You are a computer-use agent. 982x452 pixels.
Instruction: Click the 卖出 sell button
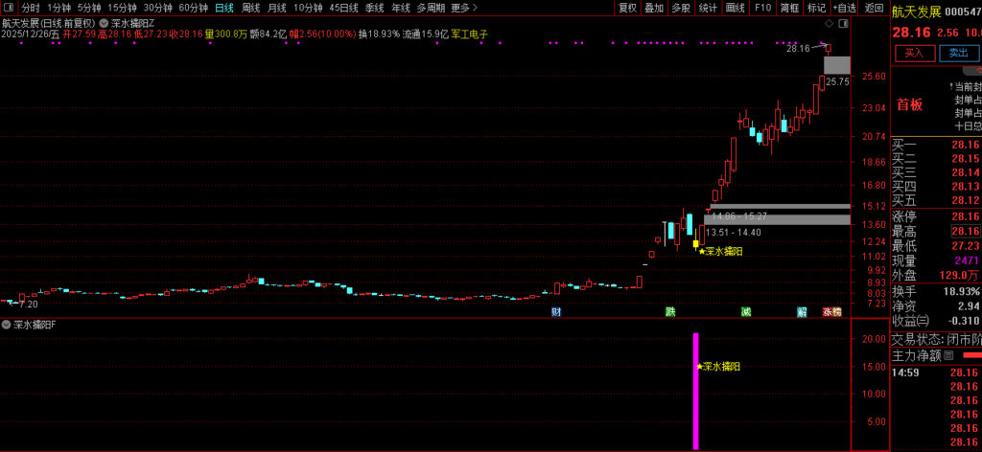(x=958, y=54)
